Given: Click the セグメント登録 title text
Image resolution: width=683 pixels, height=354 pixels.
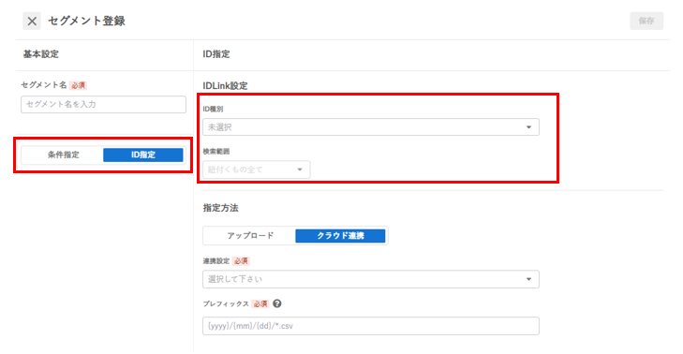Looking at the screenshot, I should point(87,21).
